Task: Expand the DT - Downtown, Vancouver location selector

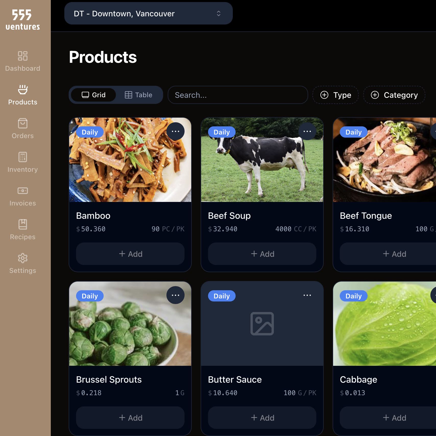Action: [x=148, y=13]
